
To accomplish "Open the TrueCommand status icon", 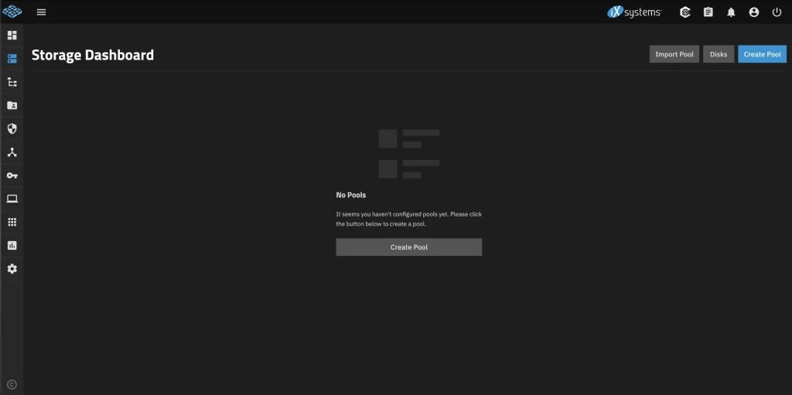I will pos(685,12).
